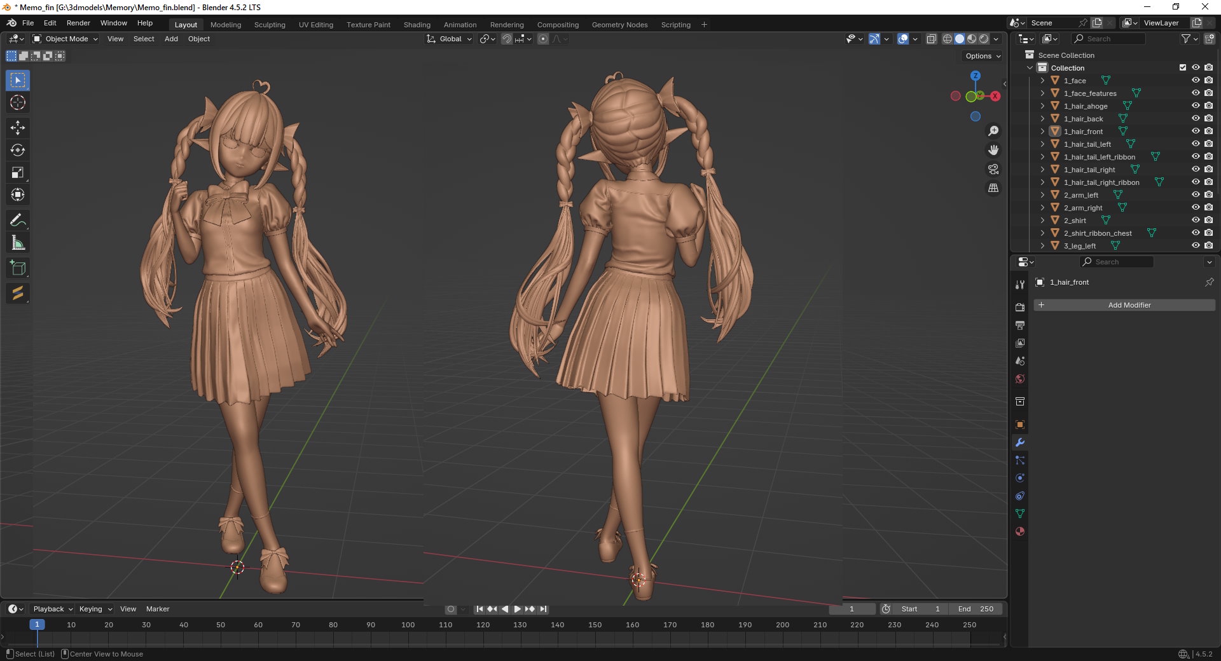
Task: Hide 1_face object in viewport
Action: [x=1195, y=81]
